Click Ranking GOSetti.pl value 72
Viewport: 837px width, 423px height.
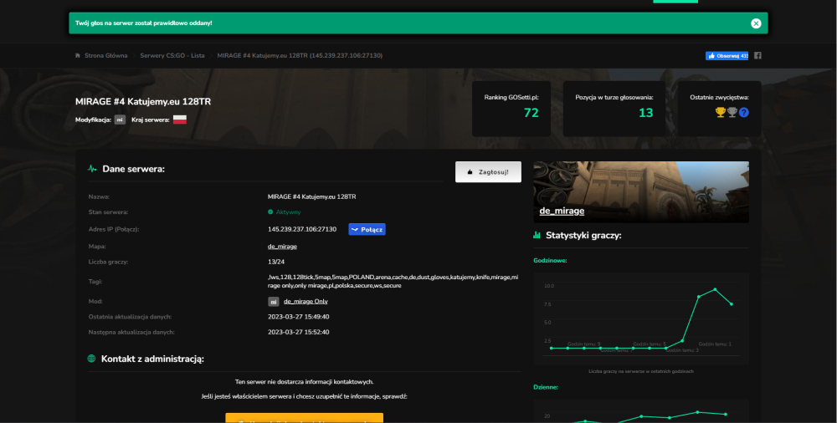tap(531, 113)
